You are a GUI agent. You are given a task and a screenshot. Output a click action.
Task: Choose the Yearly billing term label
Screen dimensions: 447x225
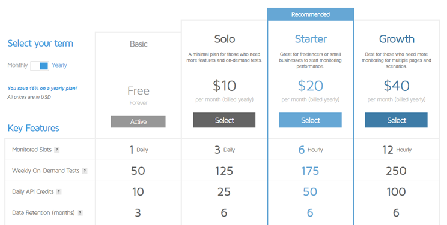pyautogui.click(x=59, y=65)
